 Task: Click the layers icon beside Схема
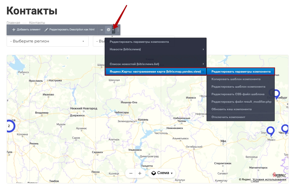pyautogui.click(x=153, y=173)
